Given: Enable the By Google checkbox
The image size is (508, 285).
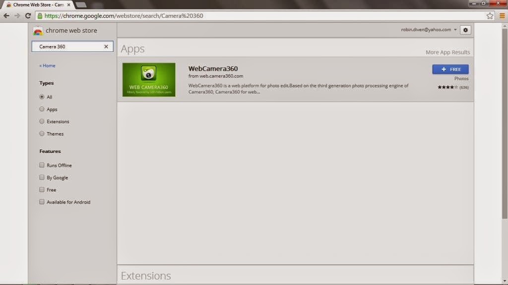Looking at the screenshot, I should point(42,177).
